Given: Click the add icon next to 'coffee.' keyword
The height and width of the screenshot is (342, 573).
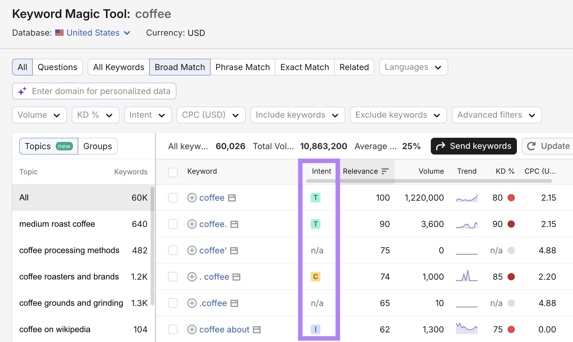Looking at the screenshot, I should click(x=192, y=224).
